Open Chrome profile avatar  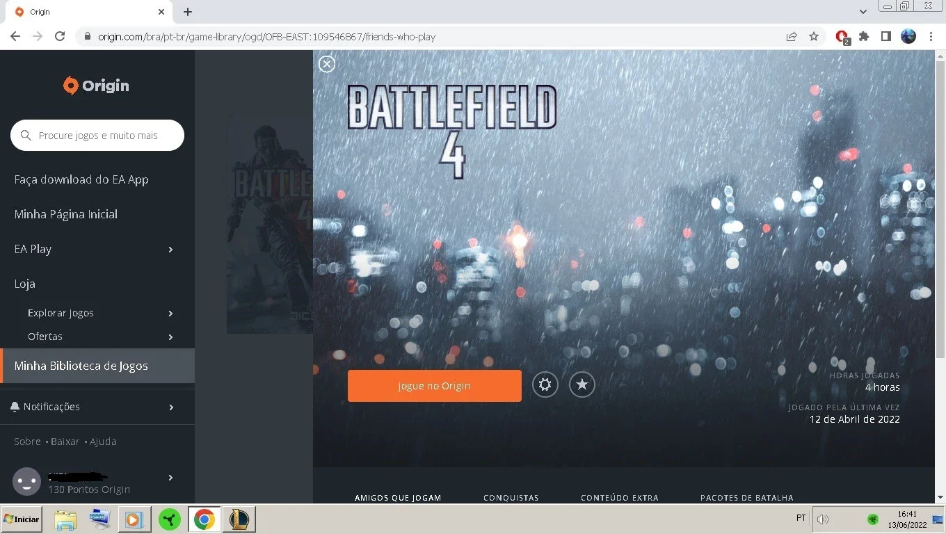908,36
